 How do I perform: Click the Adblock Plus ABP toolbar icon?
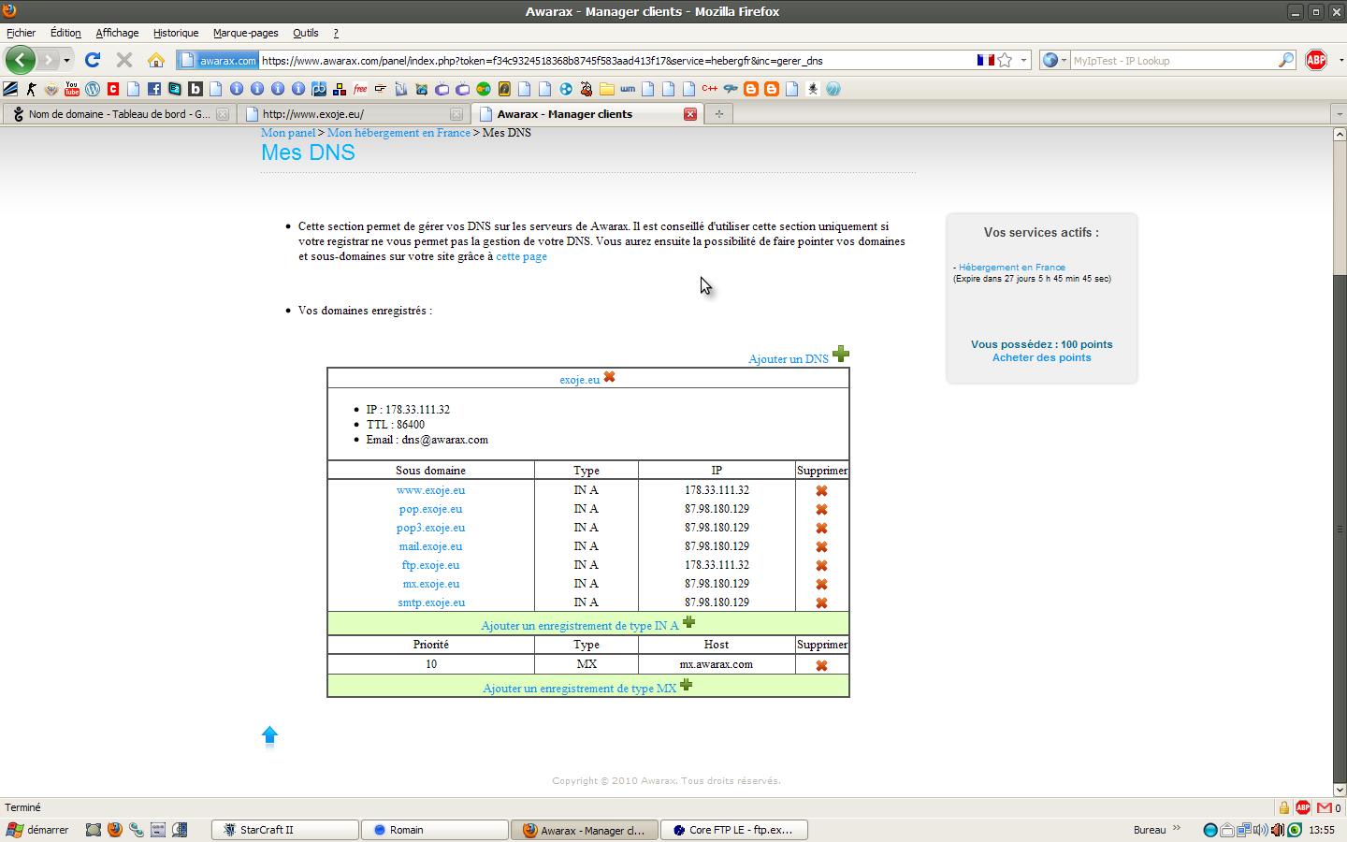pyautogui.click(x=1315, y=60)
